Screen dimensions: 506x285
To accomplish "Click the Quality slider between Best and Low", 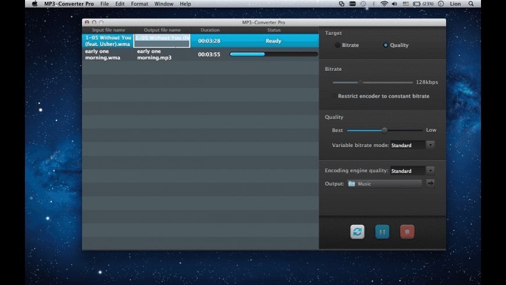I will coord(384,130).
